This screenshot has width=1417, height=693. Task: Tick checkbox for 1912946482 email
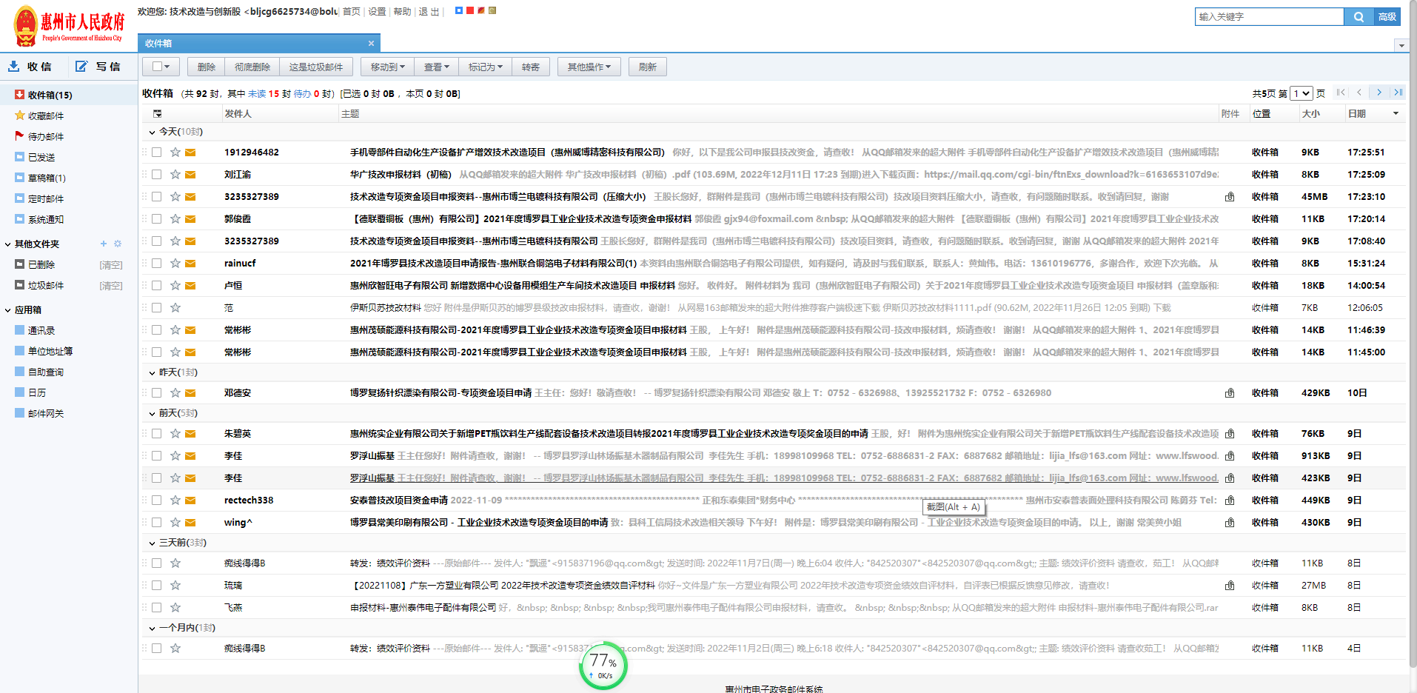tap(156, 153)
